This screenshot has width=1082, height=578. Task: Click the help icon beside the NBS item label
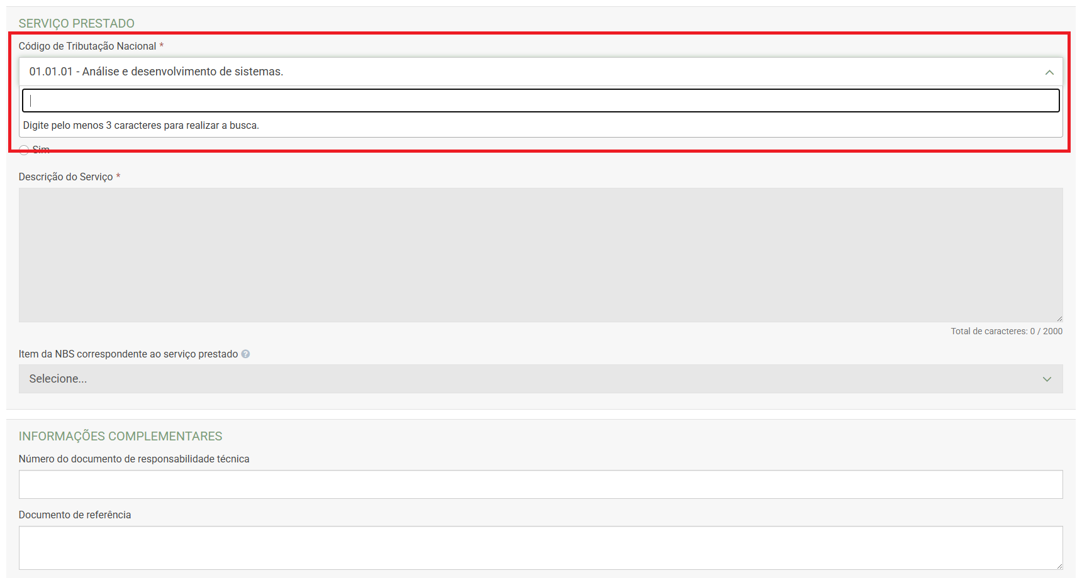245,354
